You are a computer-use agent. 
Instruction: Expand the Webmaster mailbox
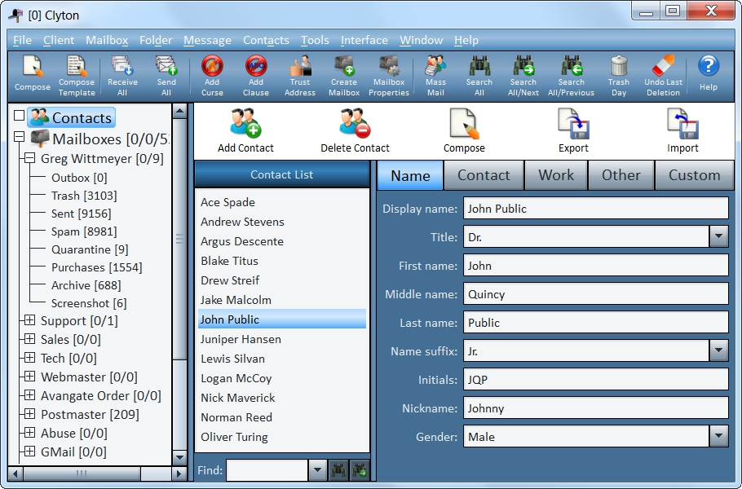[x=30, y=377]
